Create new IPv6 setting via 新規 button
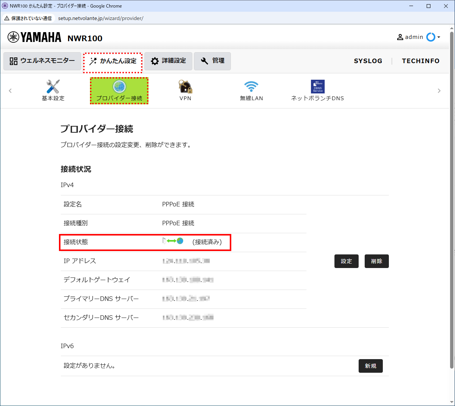455x406 pixels. [x=370, y=366]
